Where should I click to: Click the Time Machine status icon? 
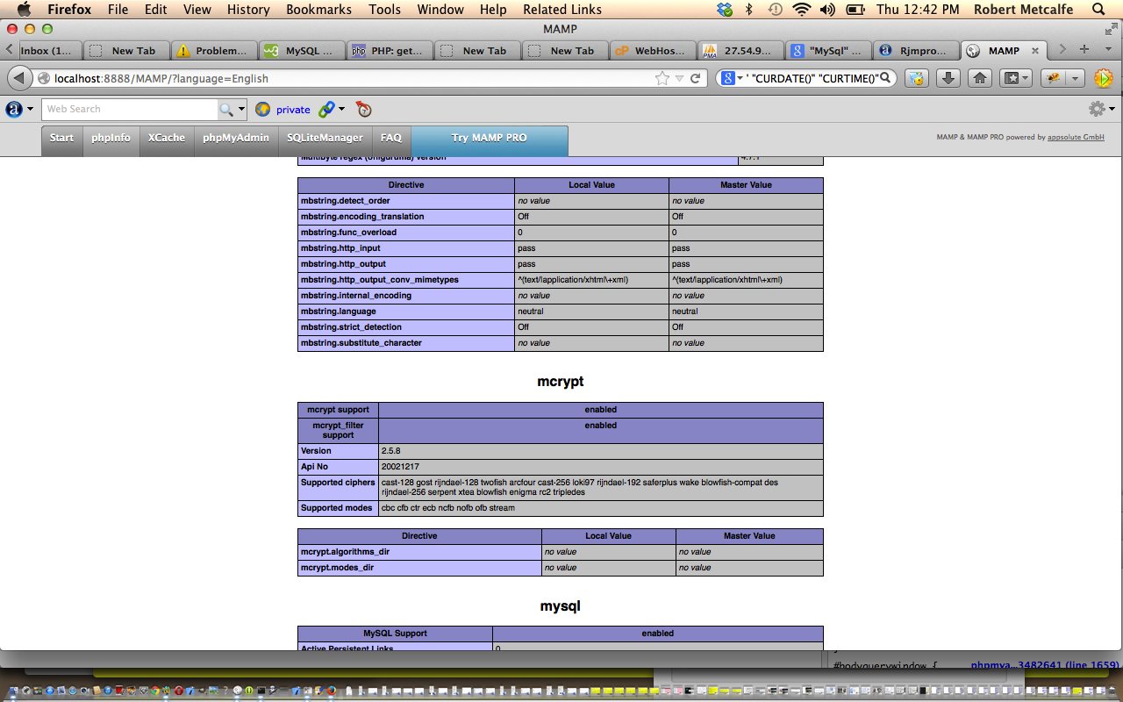776,10
